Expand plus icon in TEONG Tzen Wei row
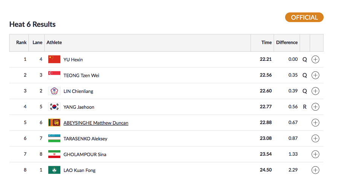Viewport: 339px width, 194px height. (x=315, y=75)
